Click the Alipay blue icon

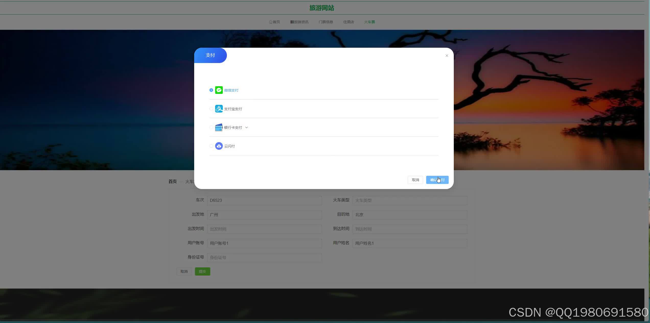(219, 109)
